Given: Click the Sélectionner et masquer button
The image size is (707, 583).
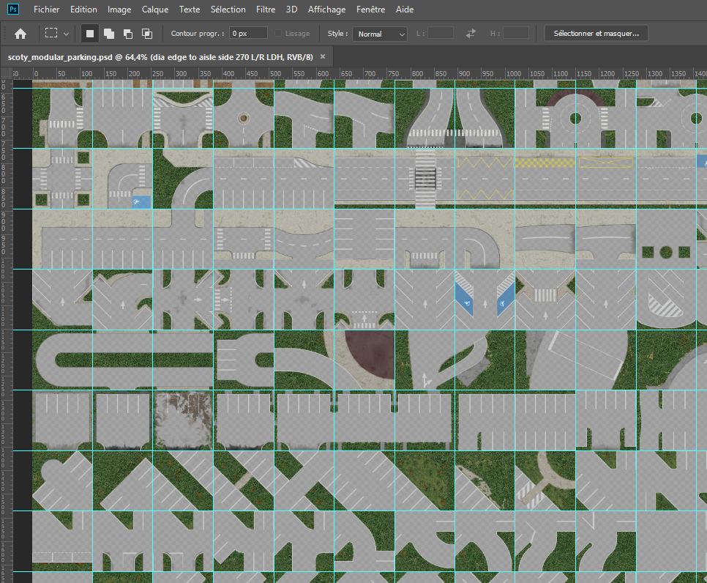Looking at the screenshot, I should 596,34.
